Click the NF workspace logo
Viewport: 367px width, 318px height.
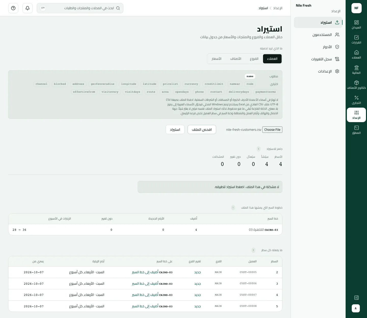(356, 8)
